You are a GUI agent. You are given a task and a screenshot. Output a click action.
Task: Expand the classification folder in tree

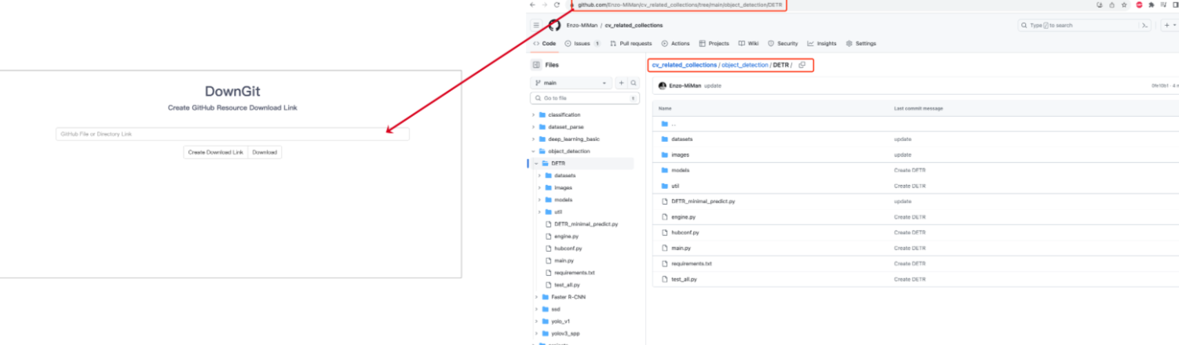tap(534, 114)
